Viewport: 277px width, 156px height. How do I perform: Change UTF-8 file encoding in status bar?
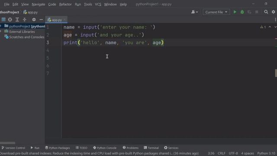pyautogui.click(x=233, y=153)
